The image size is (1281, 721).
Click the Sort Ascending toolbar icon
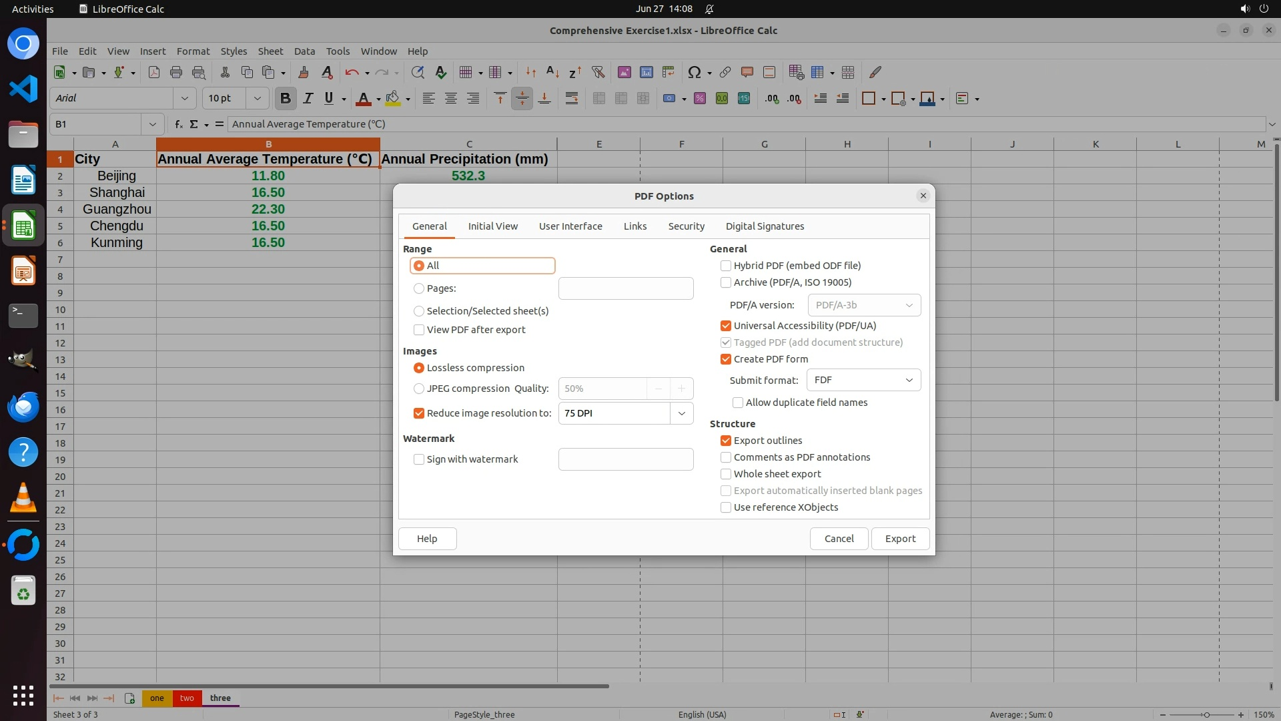pyautogui.click(x=552, y=72)
